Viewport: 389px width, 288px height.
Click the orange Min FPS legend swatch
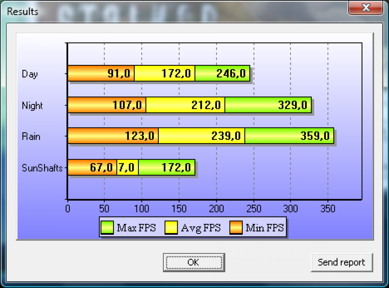point(236,228)
